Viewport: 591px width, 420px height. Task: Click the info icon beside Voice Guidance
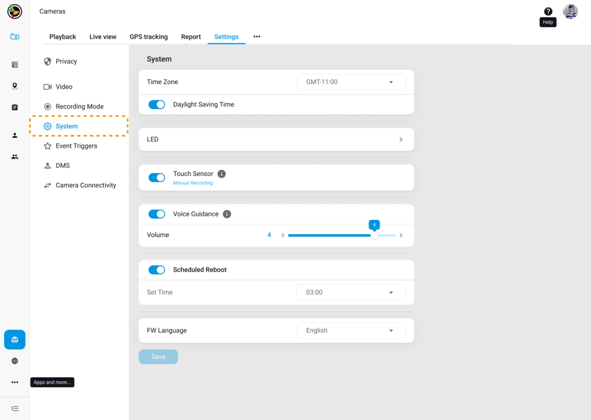[226, 214]
